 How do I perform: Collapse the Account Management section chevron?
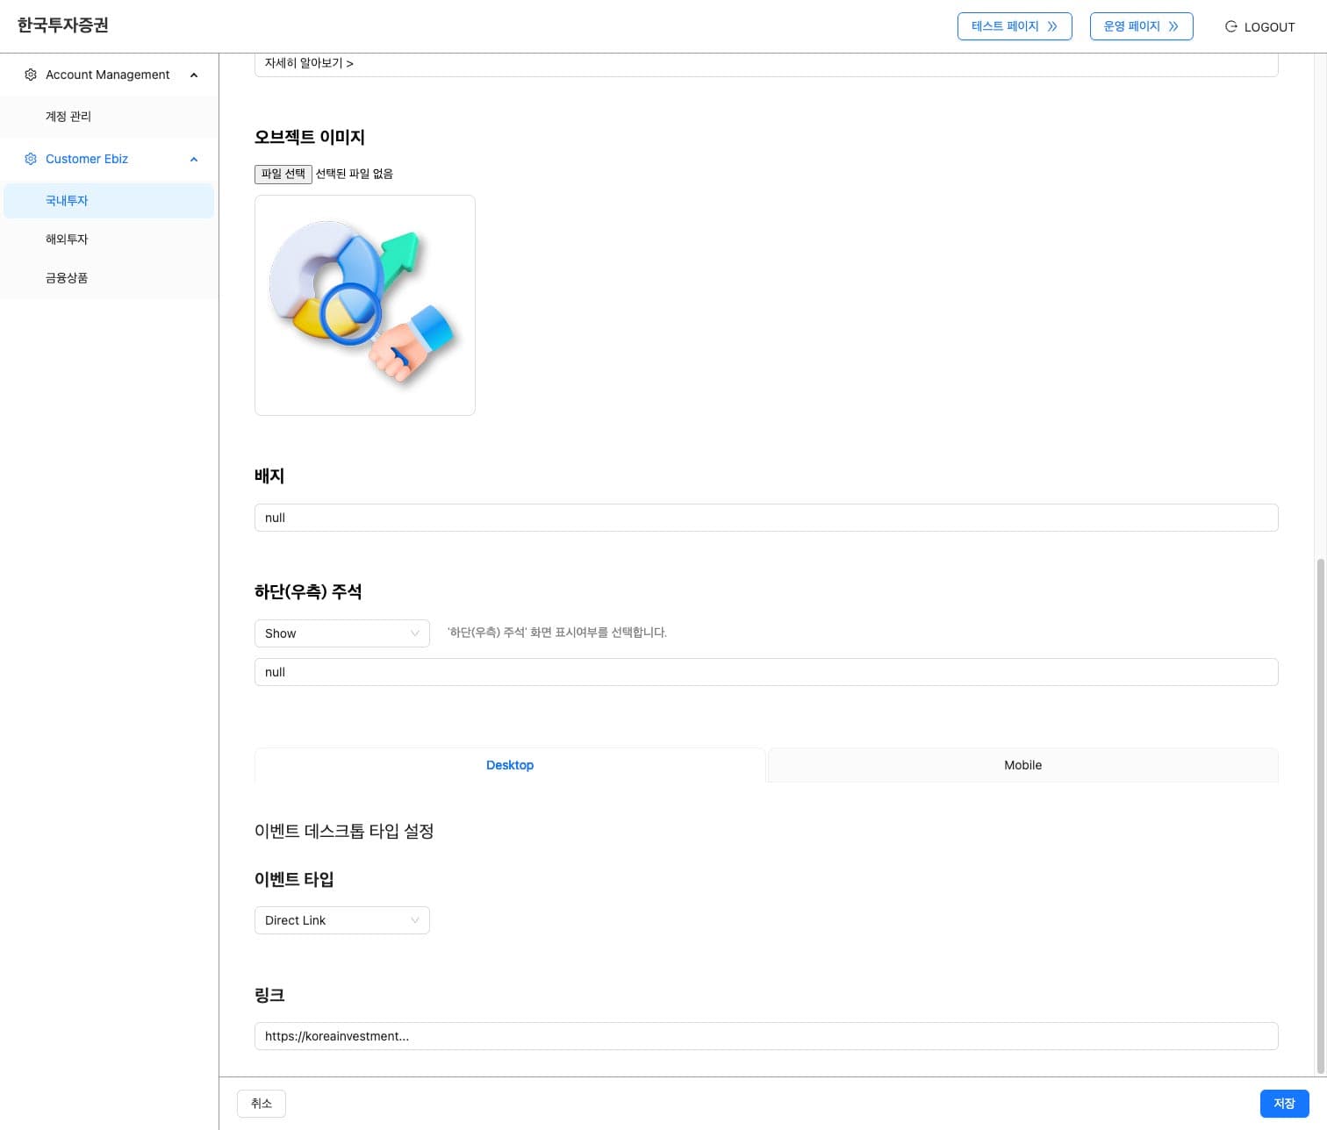(x=194, y=75)
